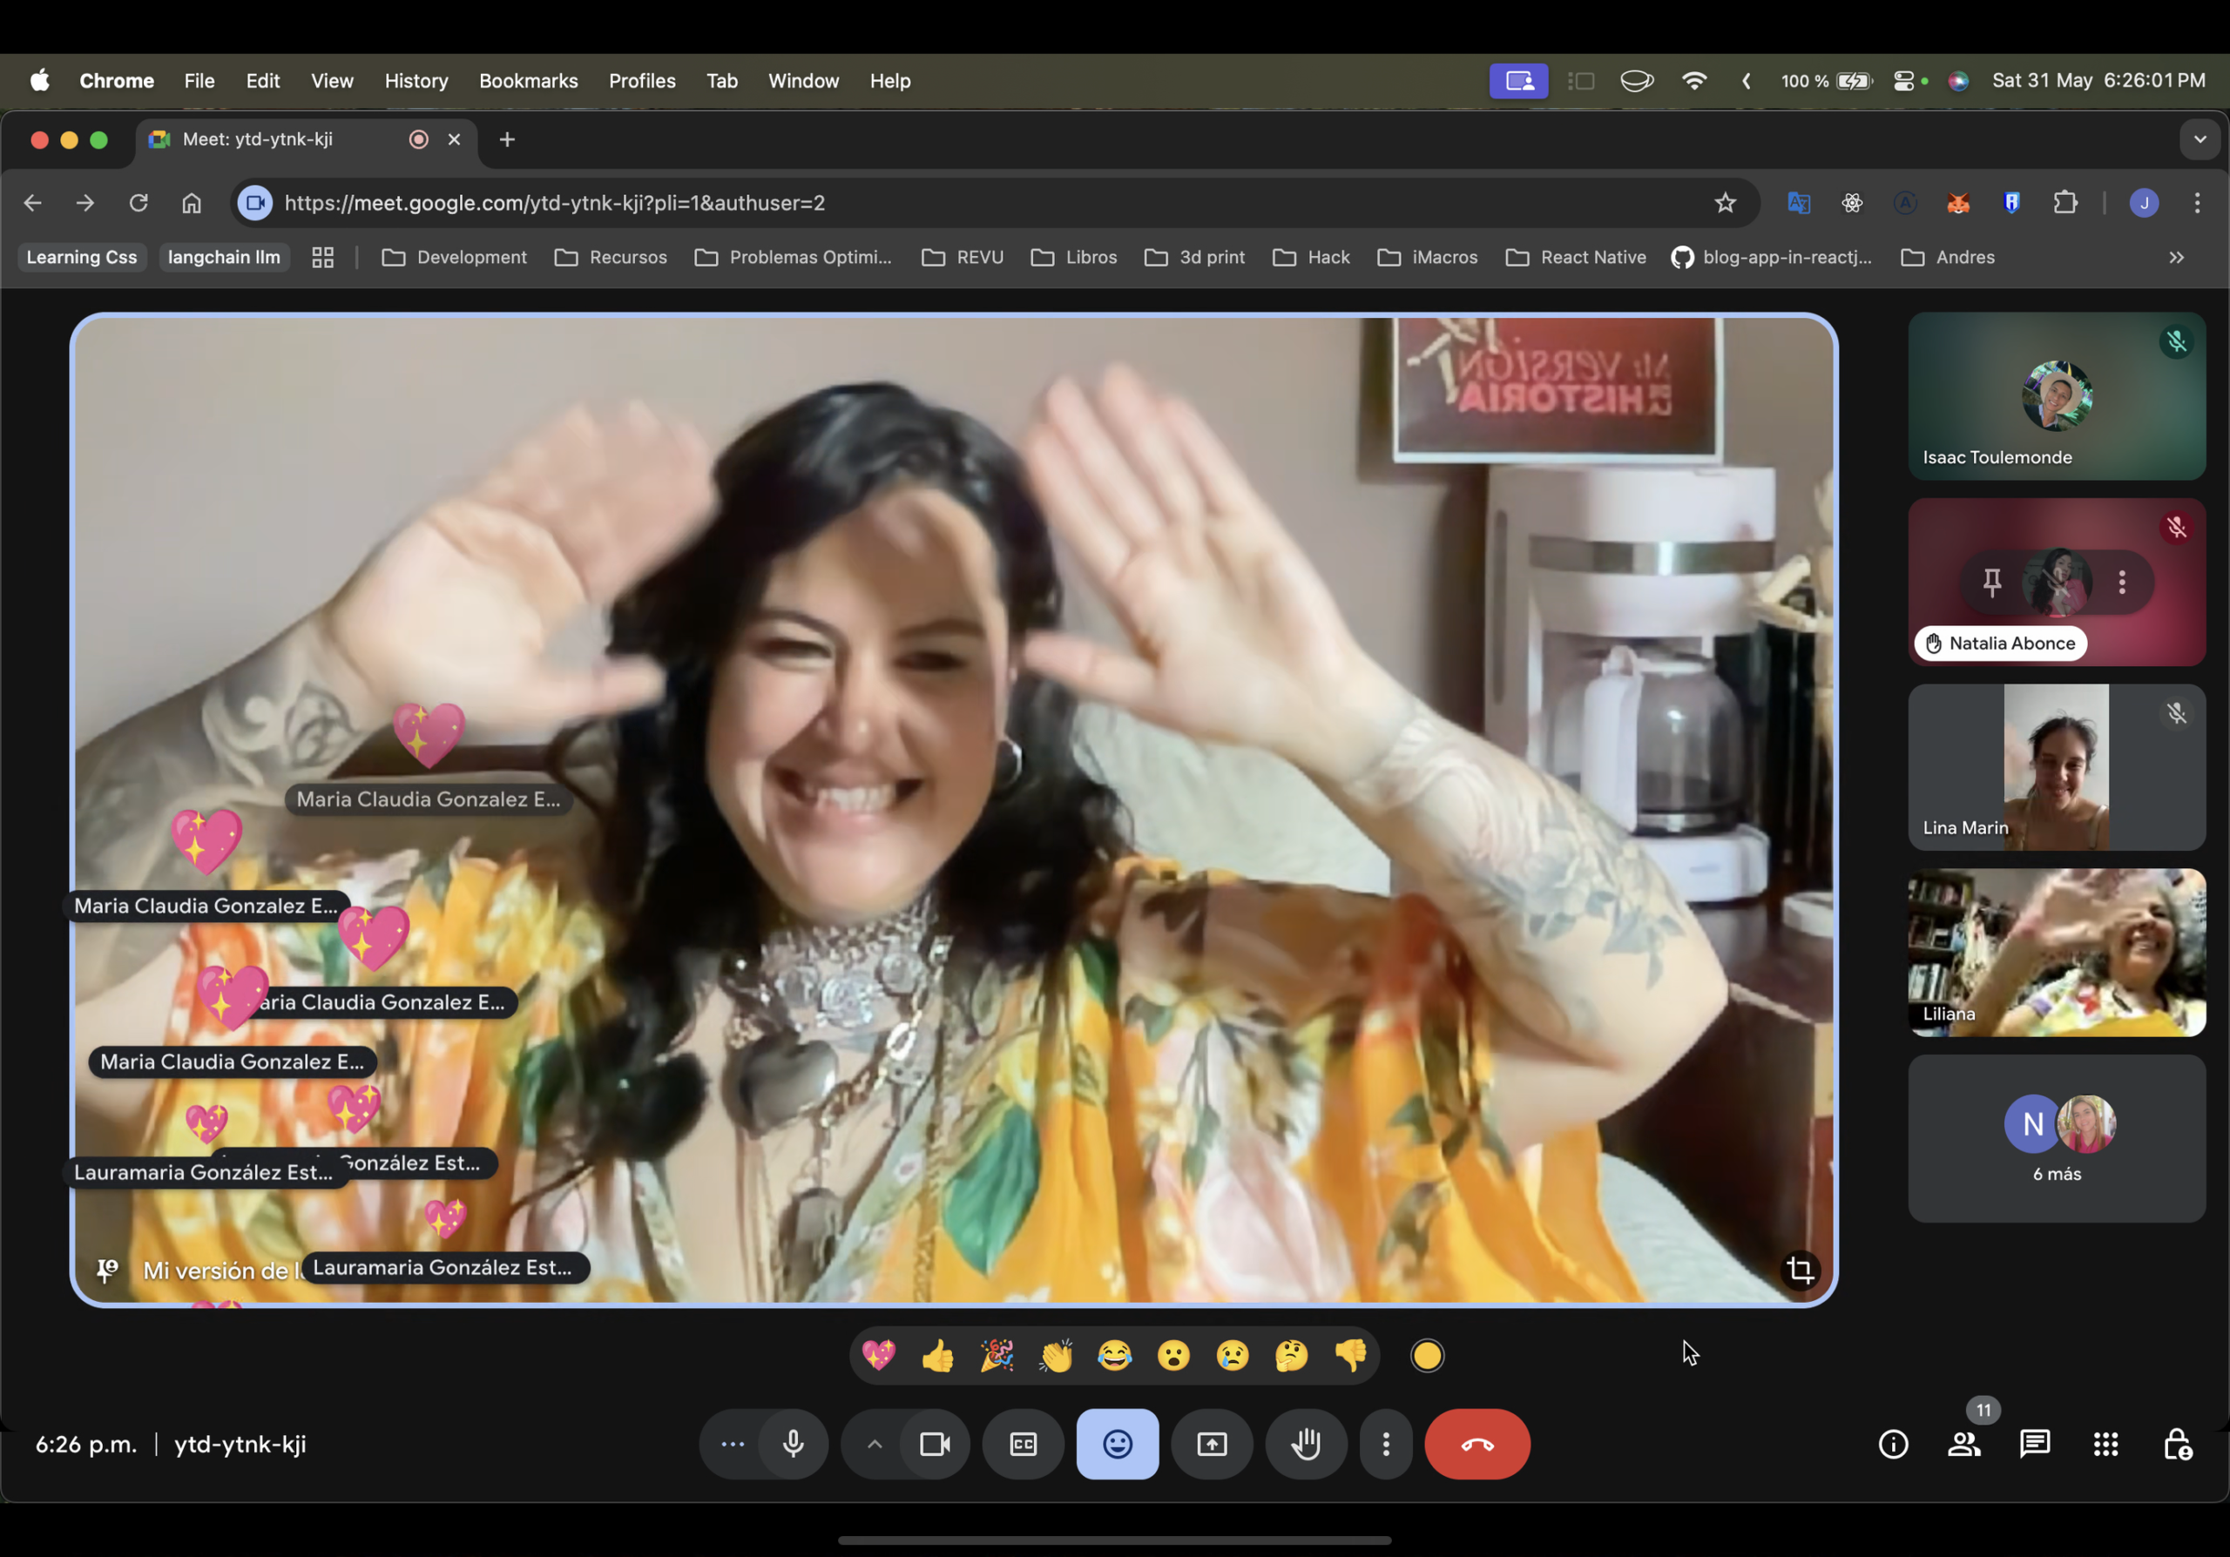Open more options three-dot menu
This screenshot has height=1557, width=2230.
1385,1444
